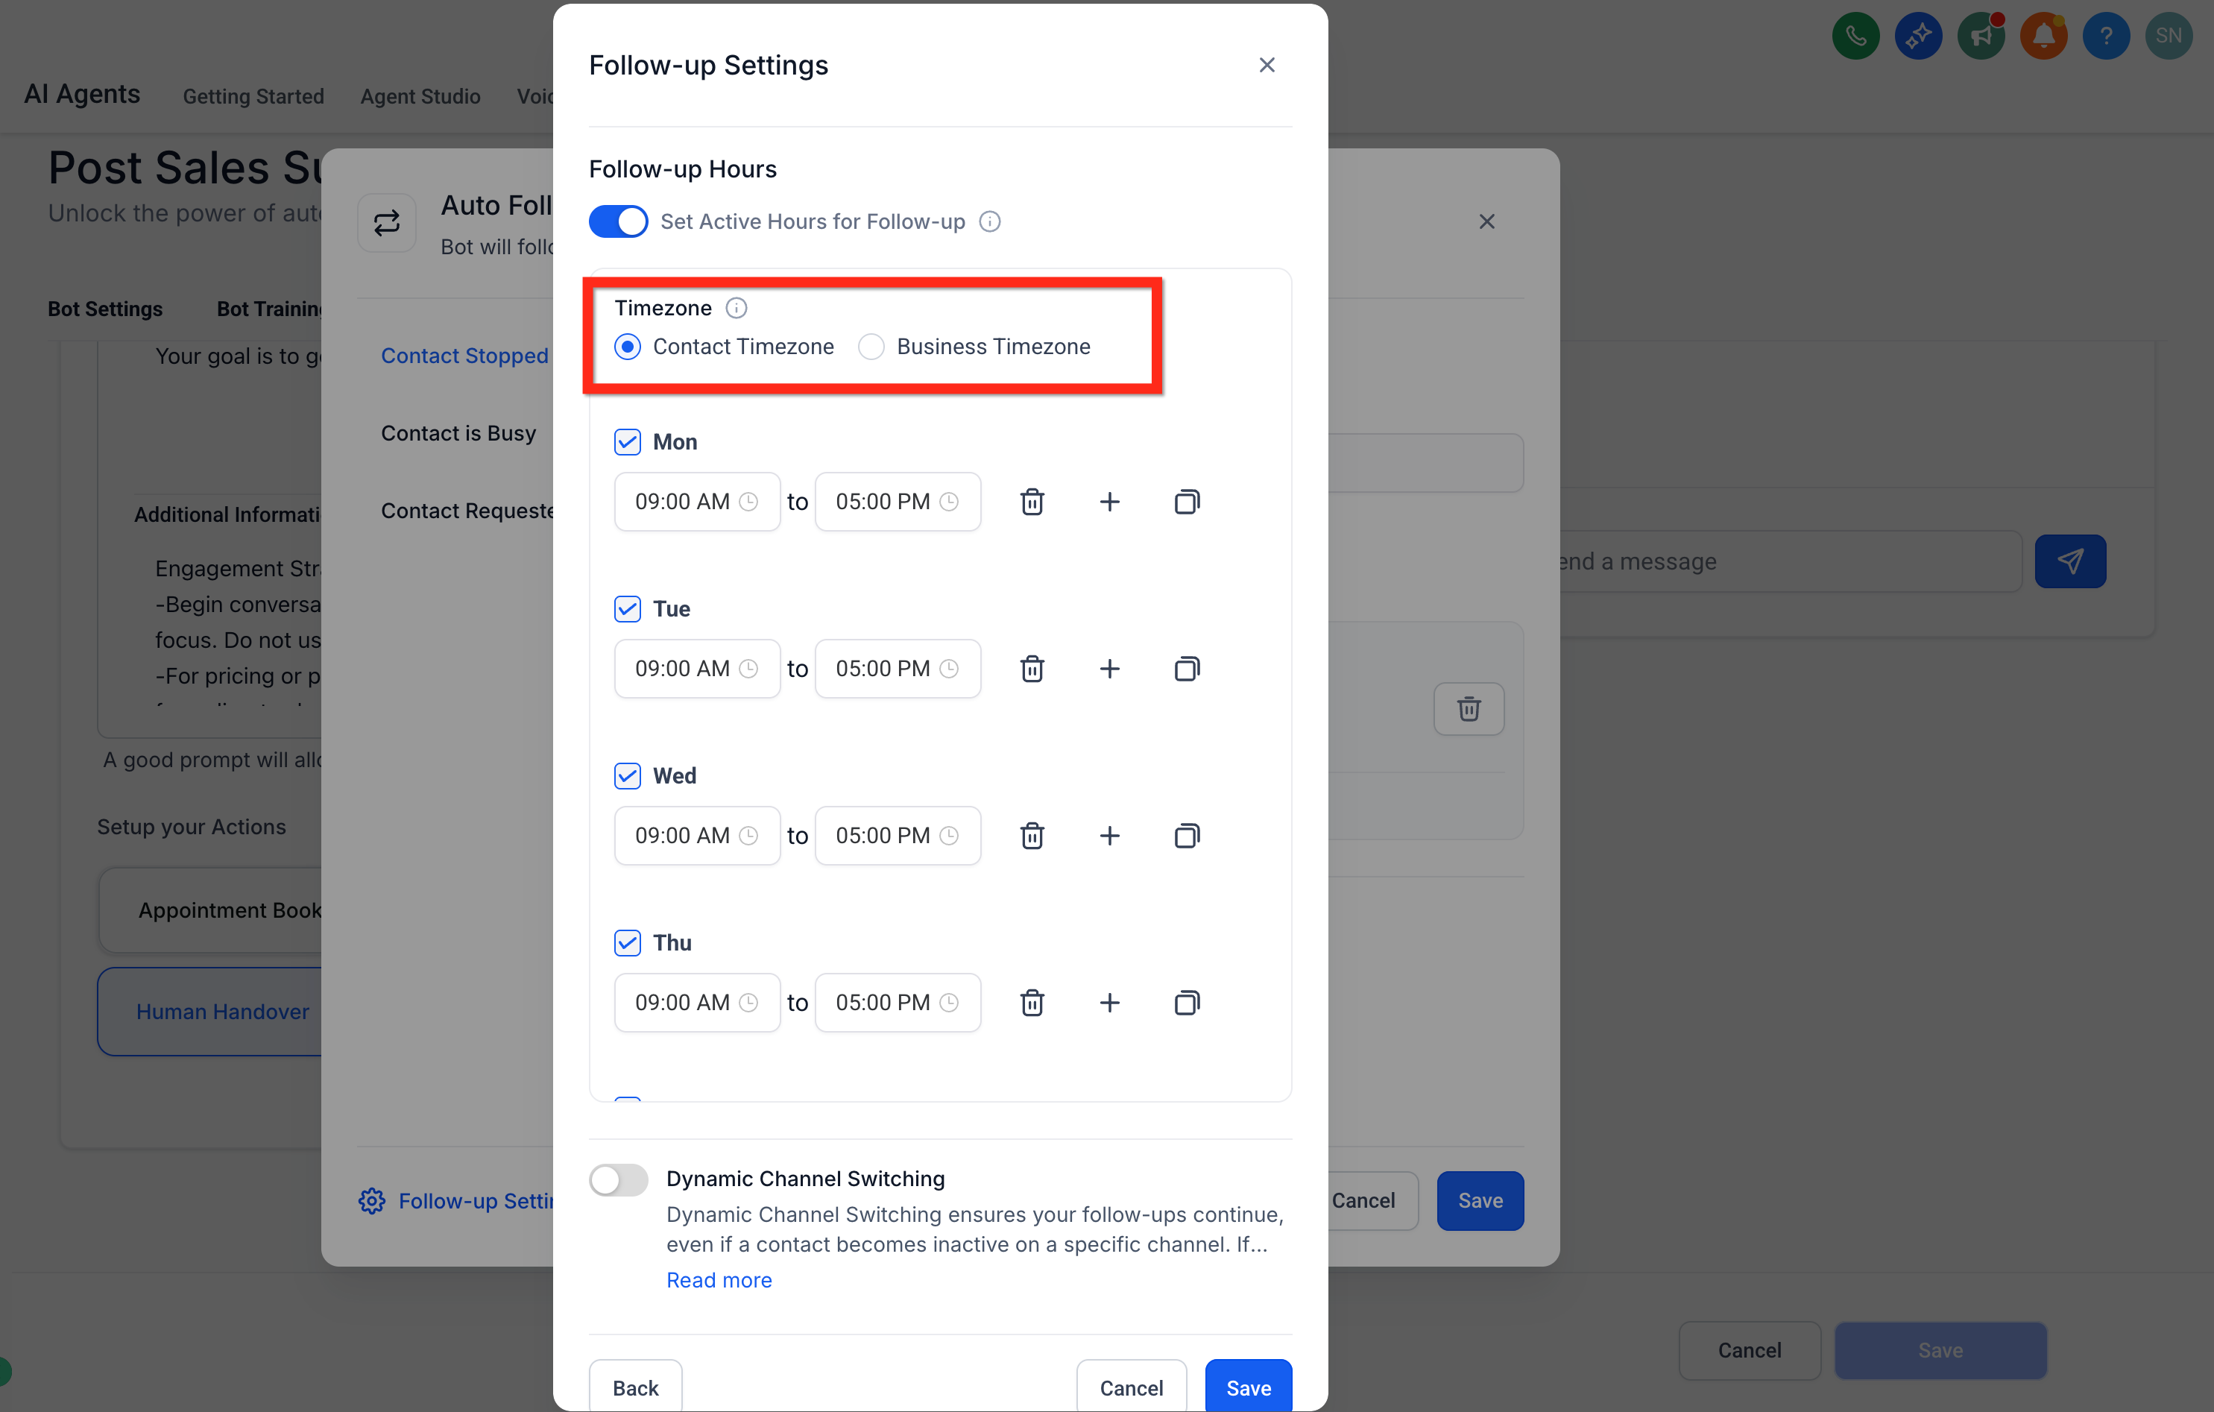The height and width of the screenshot is (1412, 2214).
Task: Add another Thursday time slot
Action: pyautogui.click(x=1110, y=1002)
